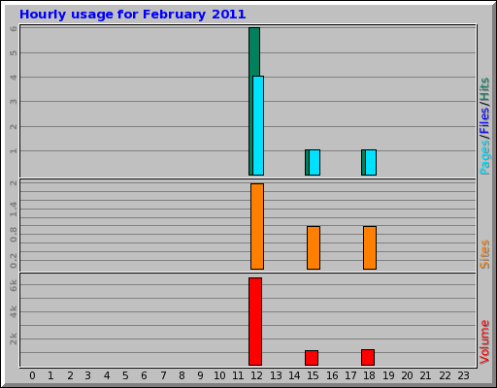The height and width of the screenshot is (388, 497).
Task: Select hour label 15 on the x-axis
Action: (313, 375)
